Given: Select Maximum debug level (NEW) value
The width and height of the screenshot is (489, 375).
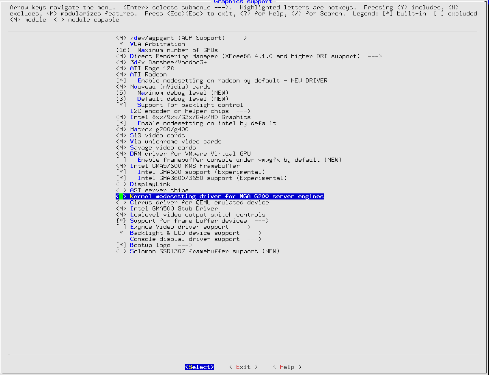Looking at the screenshot, I should point(172,93).
